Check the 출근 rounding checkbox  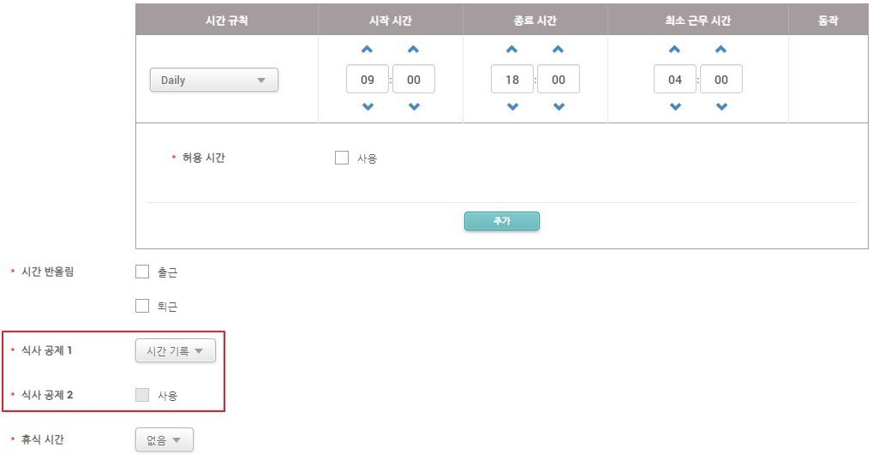tap(142, 272)
